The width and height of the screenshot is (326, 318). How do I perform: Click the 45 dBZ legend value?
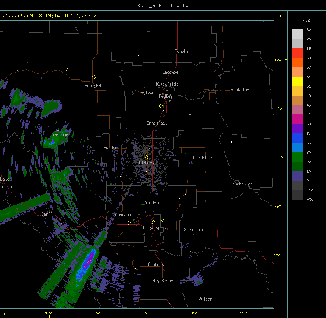[309, 105]
